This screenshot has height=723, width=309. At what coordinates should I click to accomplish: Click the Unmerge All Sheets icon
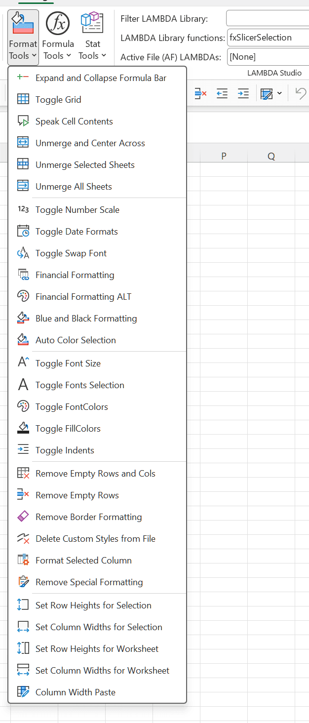[x=23, y=186]
